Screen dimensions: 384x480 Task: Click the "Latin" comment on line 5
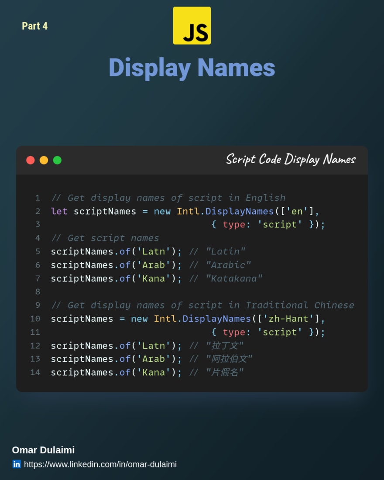(x=217, y=251)
